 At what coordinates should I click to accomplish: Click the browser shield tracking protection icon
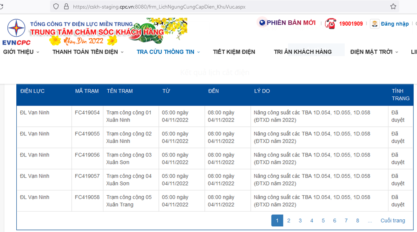coord(56,7)
